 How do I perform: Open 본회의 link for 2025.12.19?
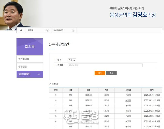[x=128, y=95]
